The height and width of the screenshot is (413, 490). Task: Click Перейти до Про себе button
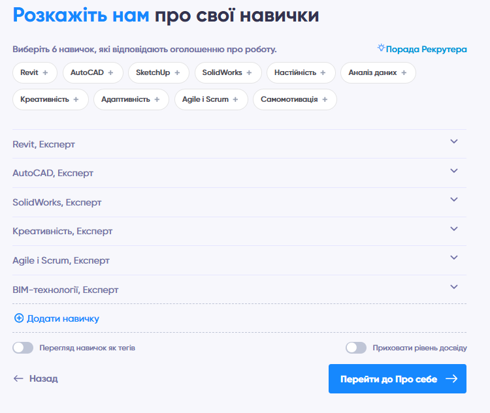point(397,378)
